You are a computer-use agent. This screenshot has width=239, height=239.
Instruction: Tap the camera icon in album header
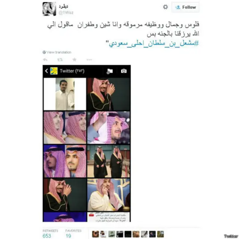pos(124,71)
